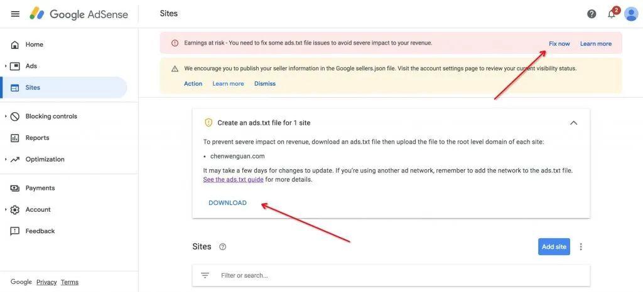Click DOWNLOAD for ads.txt file
643x292 pixels.
[x=227, y=203]
